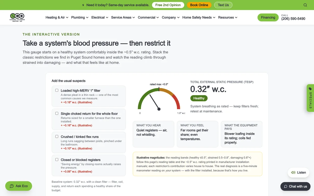Check Single choked return for whole floor

57,113
